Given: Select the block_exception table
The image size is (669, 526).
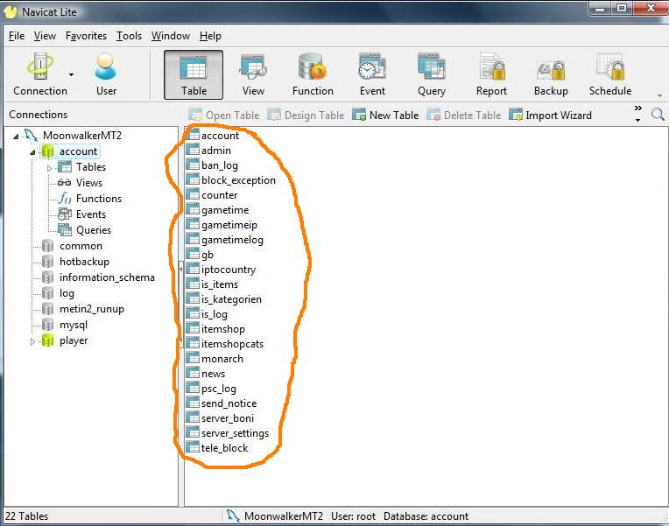Looking at the screenshot, I should (x=231, y=180).
